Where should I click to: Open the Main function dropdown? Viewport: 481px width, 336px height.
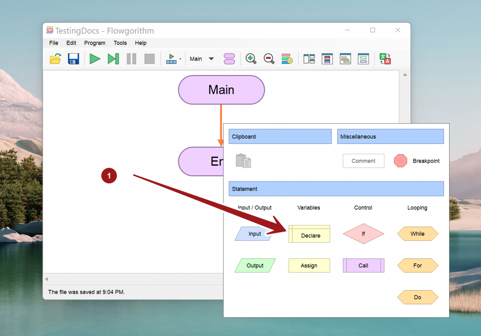[x=202, y=59]
